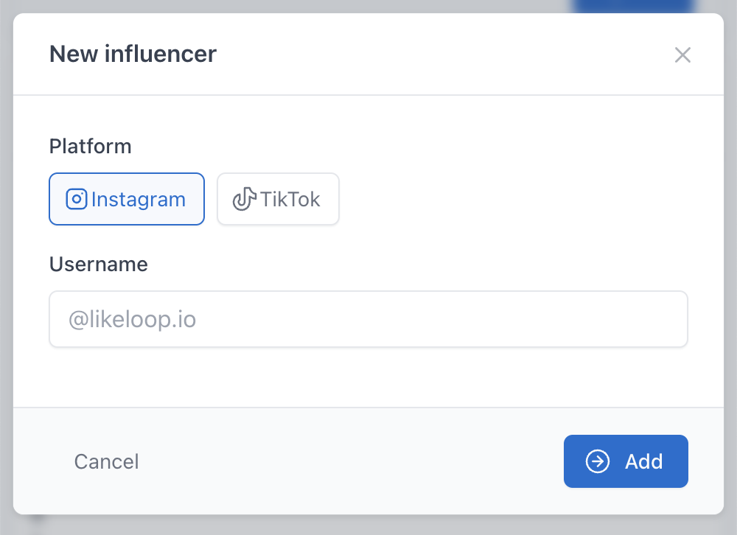The image size is (737, 535).
Task: Focus the Username input field
Action: pos(368,319)
